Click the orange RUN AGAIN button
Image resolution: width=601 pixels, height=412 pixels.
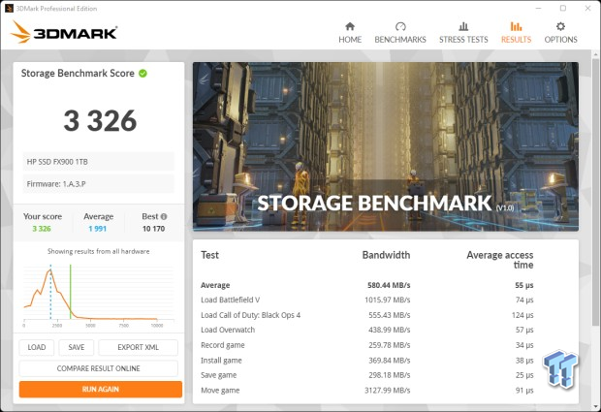pos(101,389)
